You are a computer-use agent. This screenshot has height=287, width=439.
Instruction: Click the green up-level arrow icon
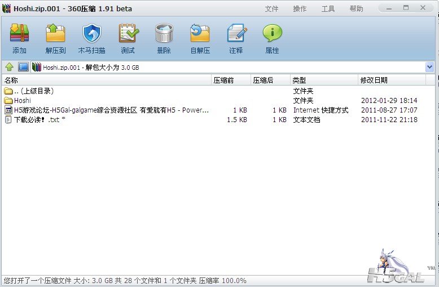click(x=10, y=68)
